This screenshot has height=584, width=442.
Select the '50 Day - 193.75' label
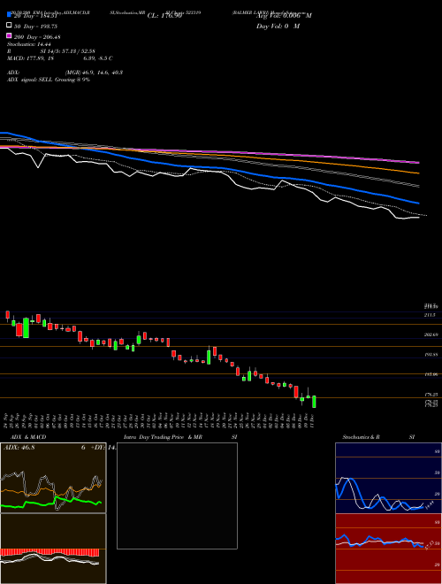click(x=36, y=26)
